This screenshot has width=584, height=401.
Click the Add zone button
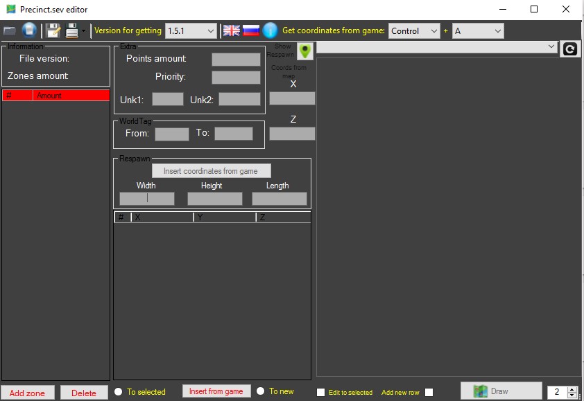(x=28, y=393)
